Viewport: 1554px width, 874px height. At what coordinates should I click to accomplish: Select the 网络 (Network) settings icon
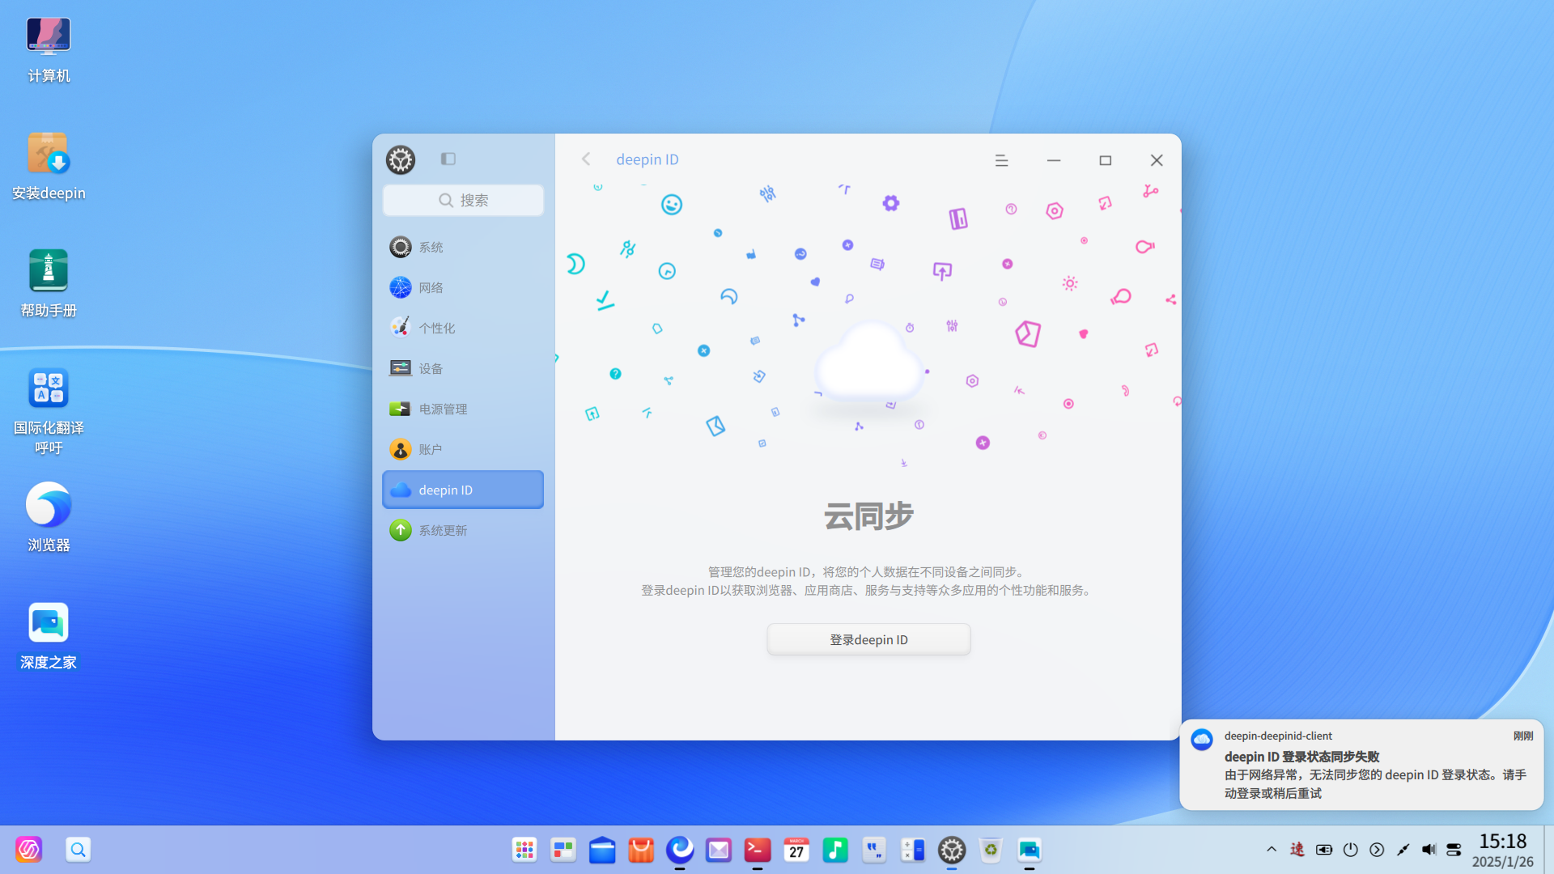point(431,287)
